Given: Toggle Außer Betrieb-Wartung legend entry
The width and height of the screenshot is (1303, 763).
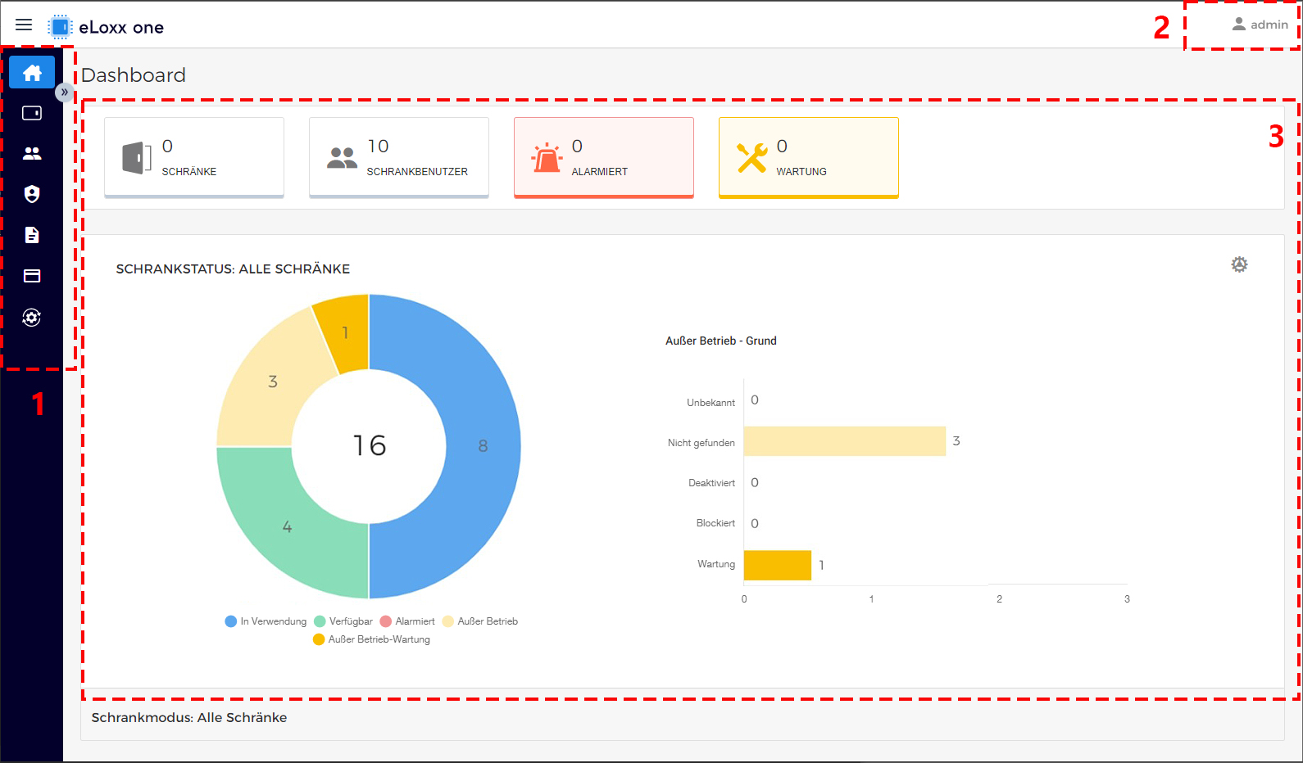Looking at the screenshot, I should (x=371, y=639).
